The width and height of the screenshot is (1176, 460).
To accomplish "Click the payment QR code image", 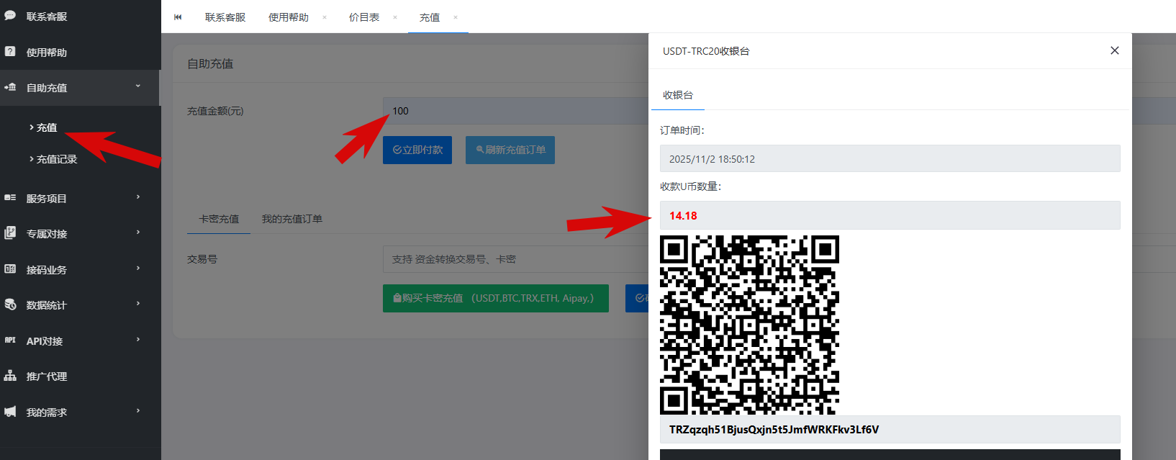I will point(749,325).
